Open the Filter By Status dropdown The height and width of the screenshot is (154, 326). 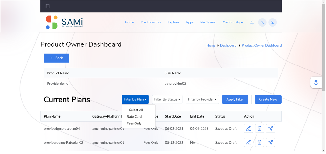[167, 100]
